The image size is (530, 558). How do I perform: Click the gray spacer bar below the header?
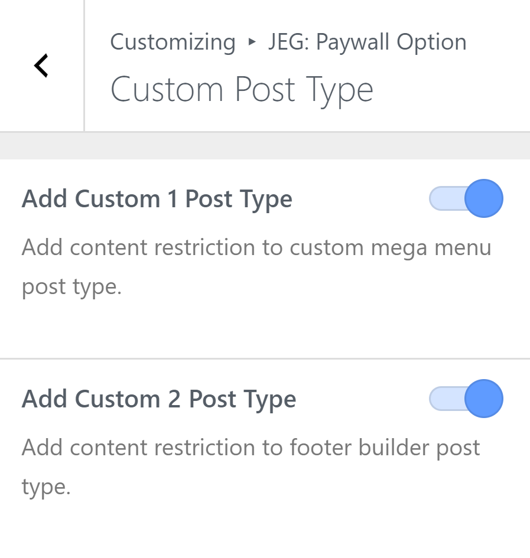click(x=265, y=145)
